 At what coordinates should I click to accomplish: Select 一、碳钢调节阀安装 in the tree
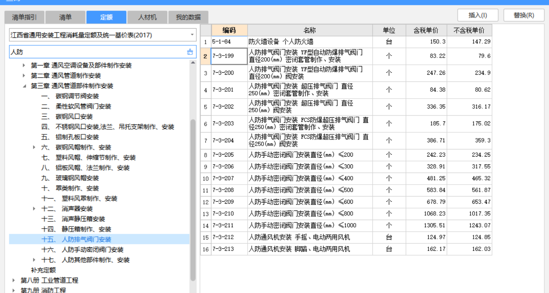(x=70, y=96)
